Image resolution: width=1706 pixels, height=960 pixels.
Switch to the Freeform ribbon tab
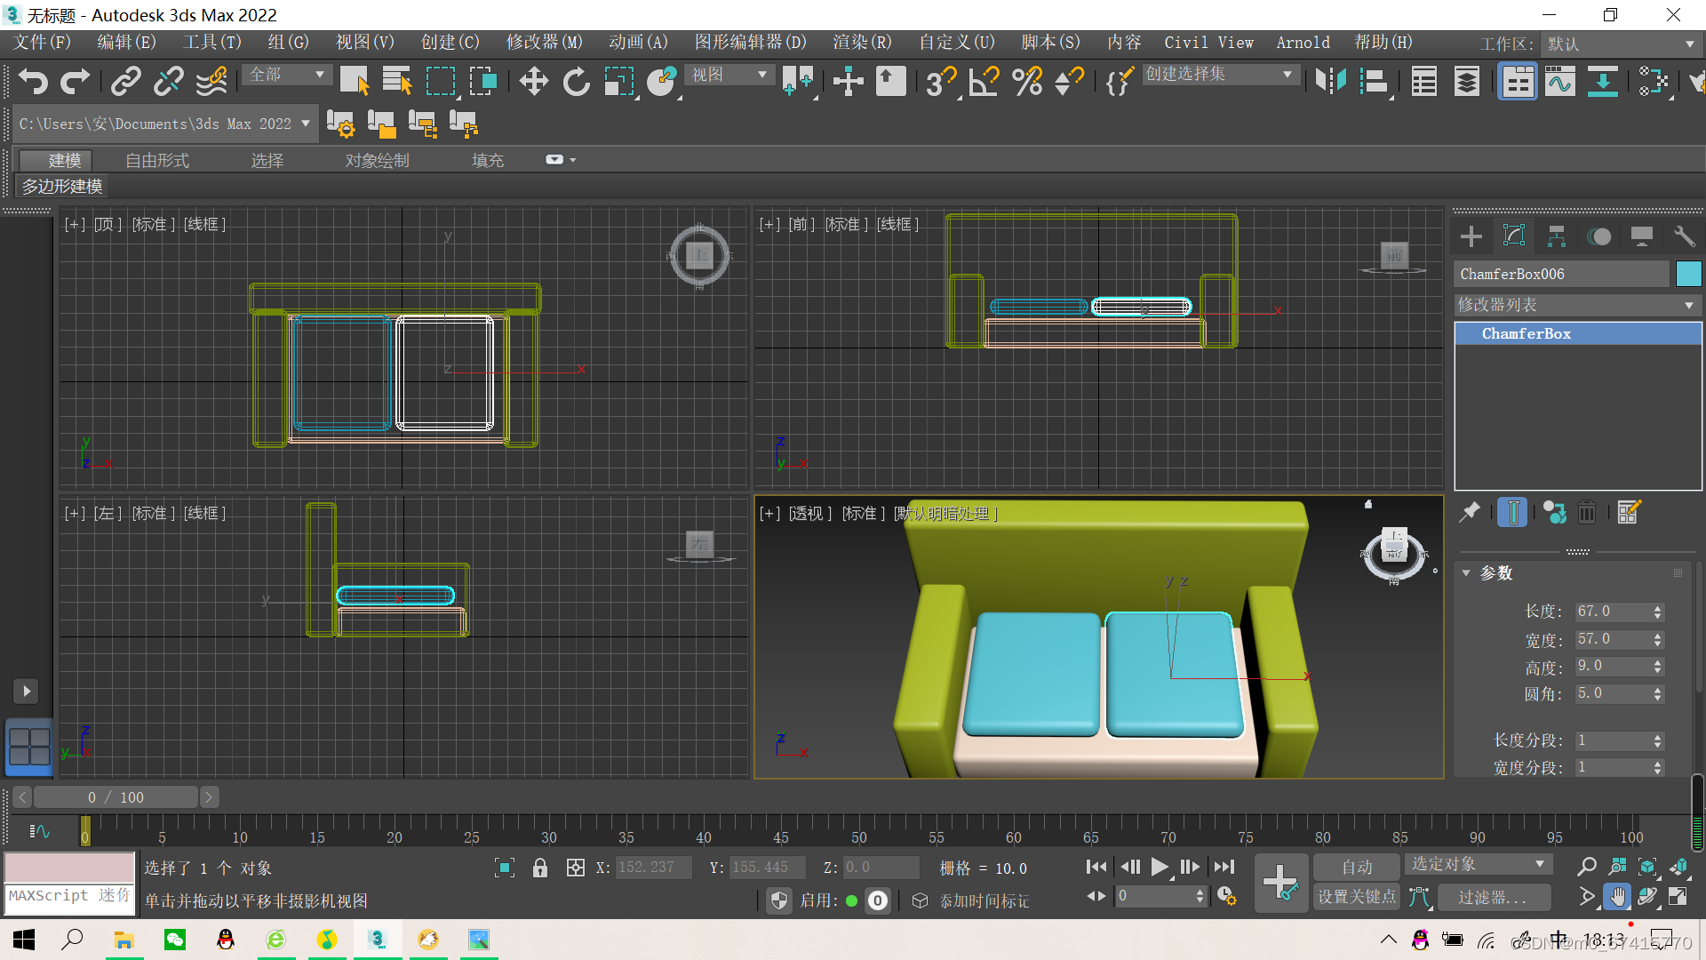tap(157, 161)
